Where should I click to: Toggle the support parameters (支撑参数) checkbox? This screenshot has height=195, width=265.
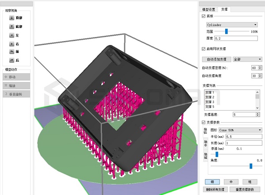tap(203, 122)
